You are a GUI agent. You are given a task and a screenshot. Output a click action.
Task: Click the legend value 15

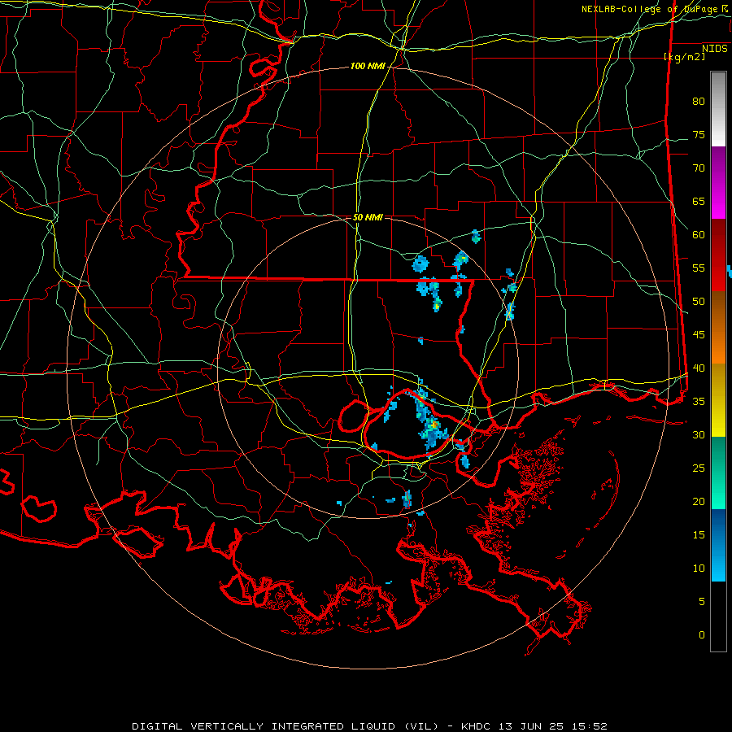pos(699,535)
